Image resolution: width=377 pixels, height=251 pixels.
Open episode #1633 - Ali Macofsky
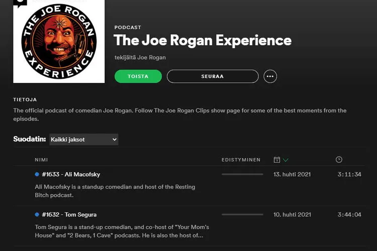(x=71, y=174)
